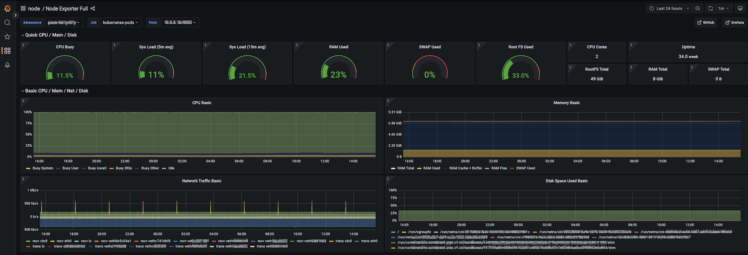Expand the sidebar navigation with arrow

[x=16, y=15]
